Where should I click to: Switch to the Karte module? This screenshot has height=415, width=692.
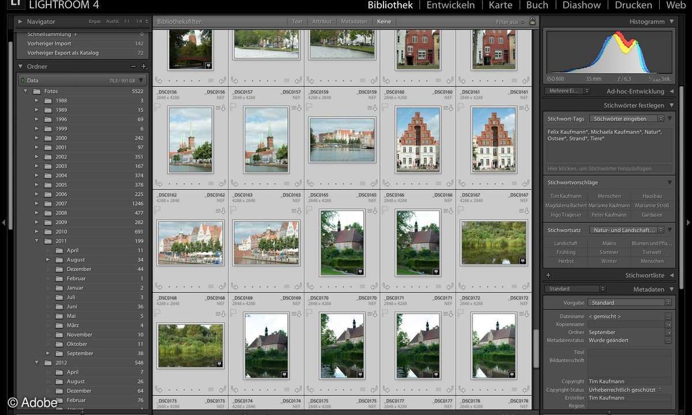click(x=501, y=5)
